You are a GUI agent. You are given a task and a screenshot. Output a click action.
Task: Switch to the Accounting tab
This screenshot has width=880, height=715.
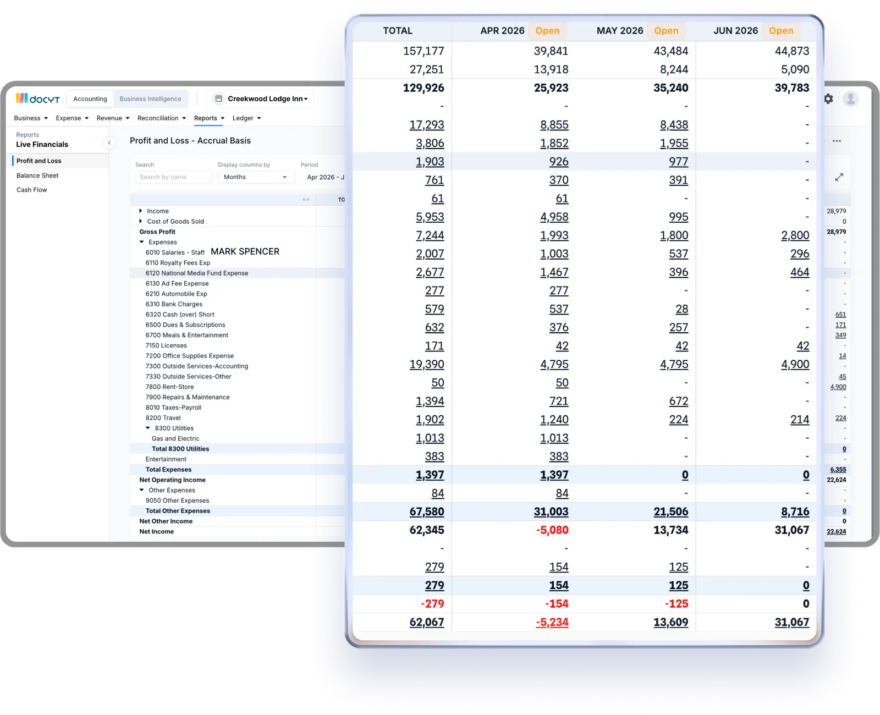pyautogui.click(x=90, y=99)
